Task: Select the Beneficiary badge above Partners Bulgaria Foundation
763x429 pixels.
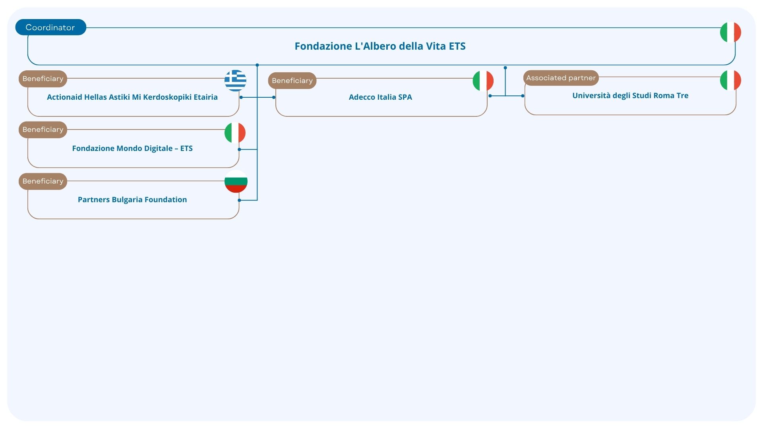Action: (x=43, y=181)
